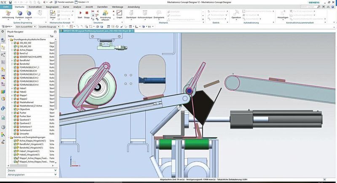Click the navigator horizontal scrollbar
The height and width of the screenshot is (183, 337).
19,165
